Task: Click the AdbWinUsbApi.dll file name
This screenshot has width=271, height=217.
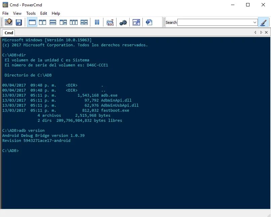Action: click(120, 105)
